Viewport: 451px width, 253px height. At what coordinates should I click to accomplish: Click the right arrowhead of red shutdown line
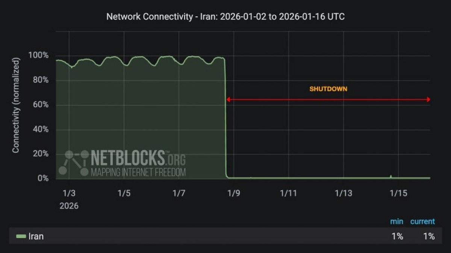coord(428,100)
